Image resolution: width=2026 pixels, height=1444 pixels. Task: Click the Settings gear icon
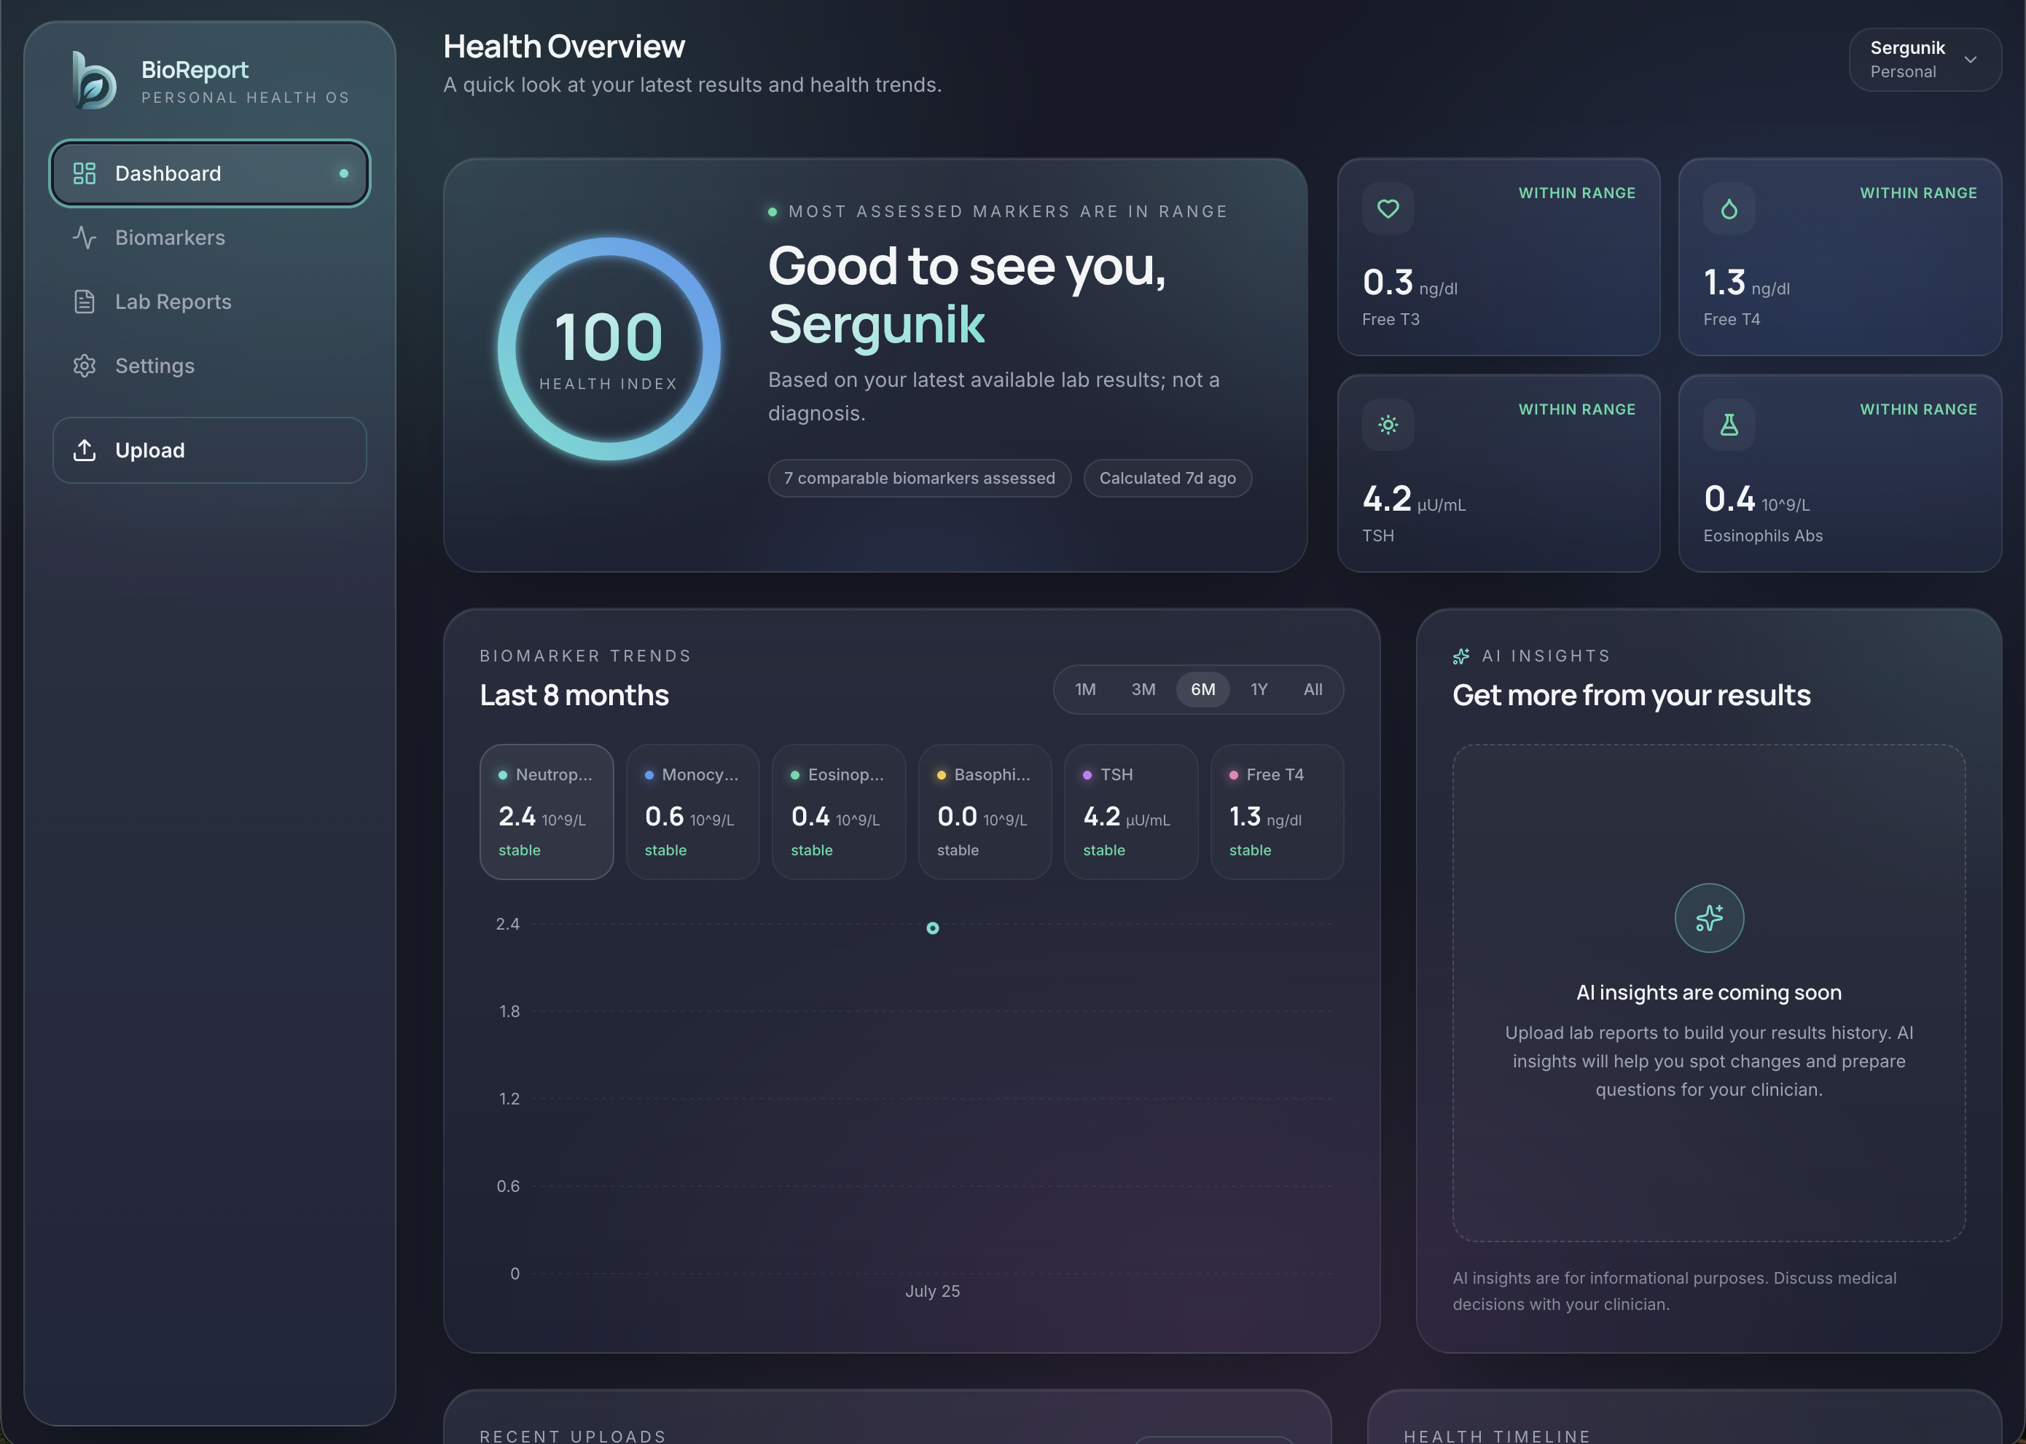(x=85, y=366)
